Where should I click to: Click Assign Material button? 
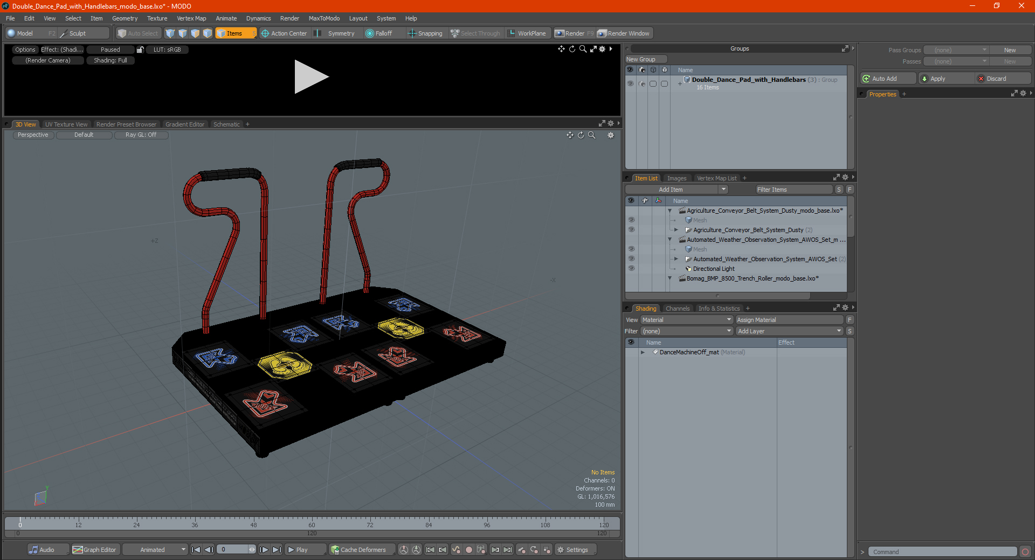pyautogui.click(x=789, y=320)
